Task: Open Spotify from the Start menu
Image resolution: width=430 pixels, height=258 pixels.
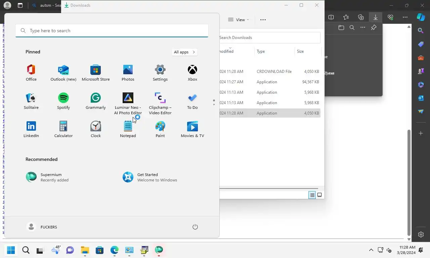Action: [63, 101]
